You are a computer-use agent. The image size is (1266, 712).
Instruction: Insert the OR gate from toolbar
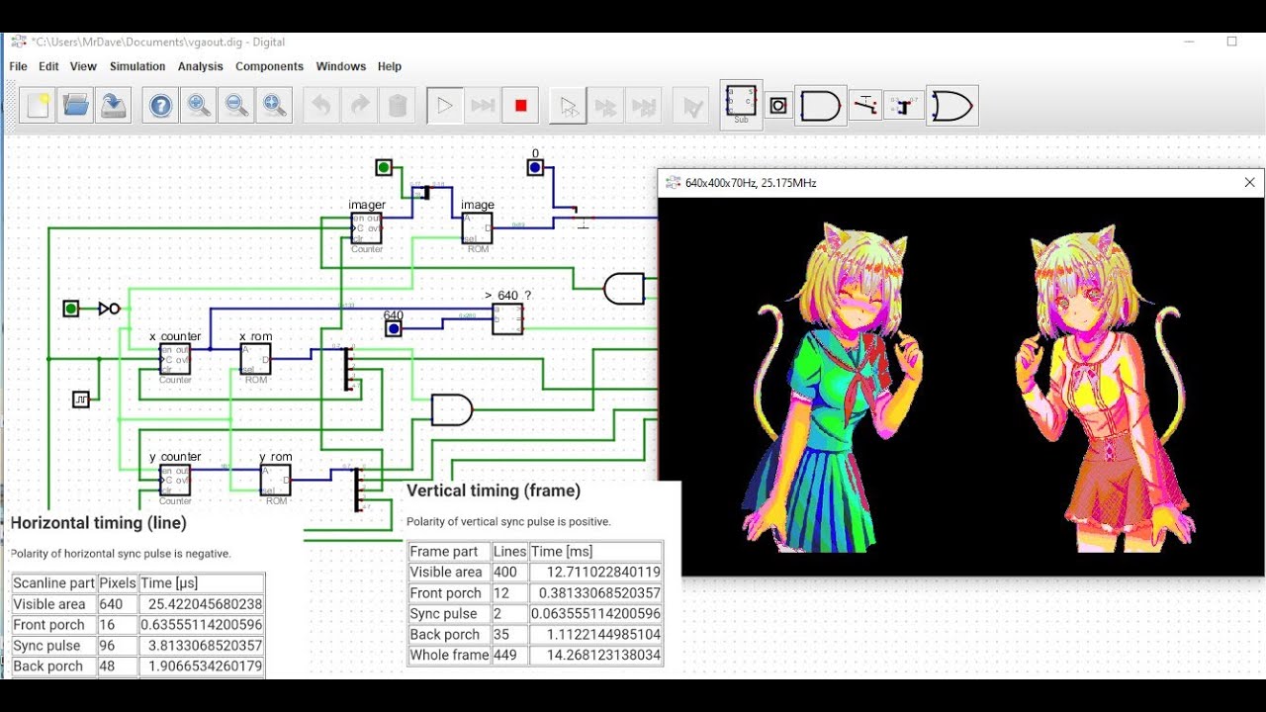952,105
